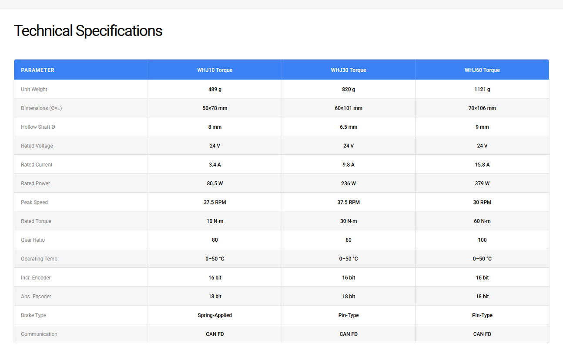Screen dimensions: 563x357
Task: Click the WHJ30 Pin-Type brake cell
Action: [x=349, y=315]
